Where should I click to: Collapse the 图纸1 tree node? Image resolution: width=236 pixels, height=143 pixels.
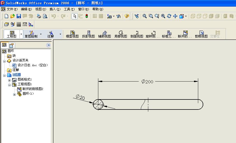coord(4,75)
